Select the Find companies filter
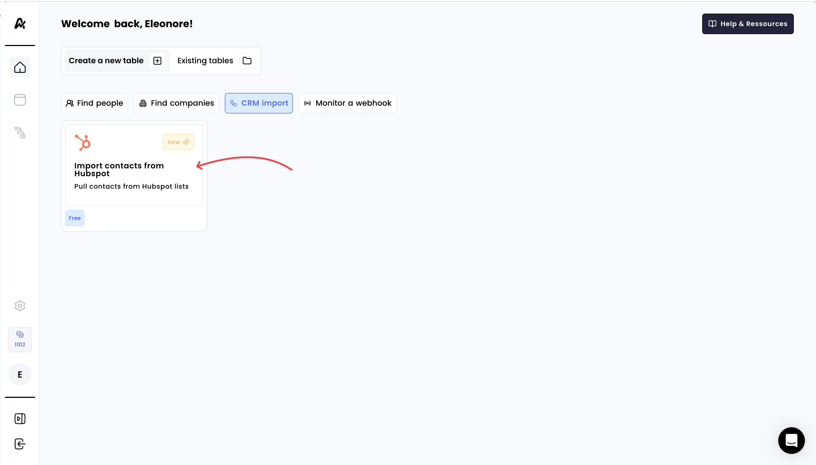The width and height of the screenshot is (816, 465). coord(176,103)
